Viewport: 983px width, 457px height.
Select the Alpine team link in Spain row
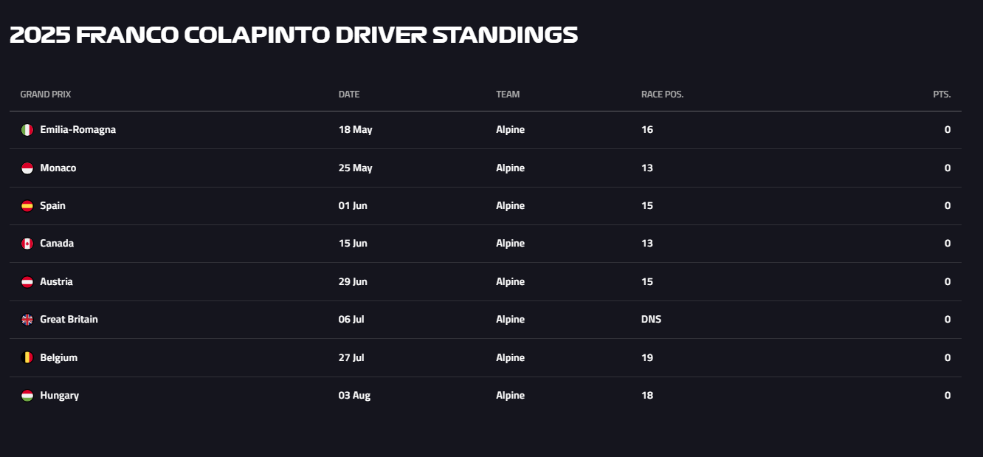click(510, 206)
